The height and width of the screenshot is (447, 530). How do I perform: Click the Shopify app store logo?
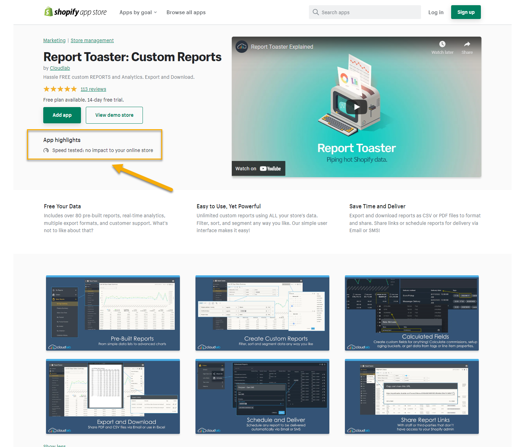(x=75, y=12)
